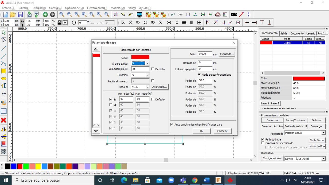This screenshot has width=329, height=185.
Task: Click the Ok button in Parametro de capa
Action: pos(202,131)
